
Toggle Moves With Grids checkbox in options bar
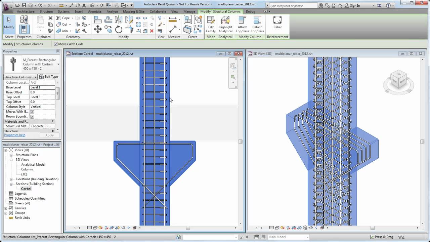pos(56,44)
